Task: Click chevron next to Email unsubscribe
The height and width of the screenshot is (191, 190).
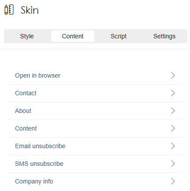Action: pyautogui.click(x=173, y=146)
